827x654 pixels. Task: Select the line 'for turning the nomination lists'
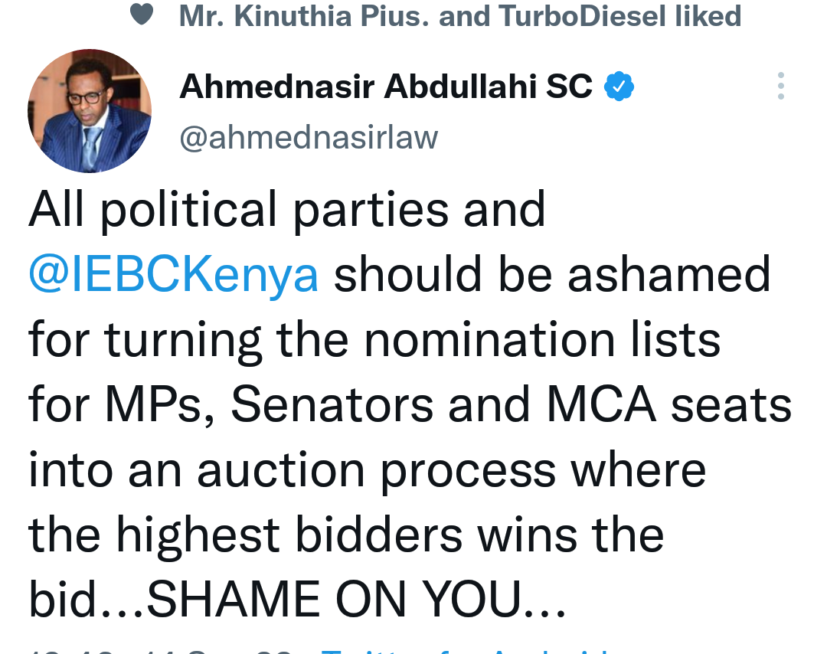374,340
